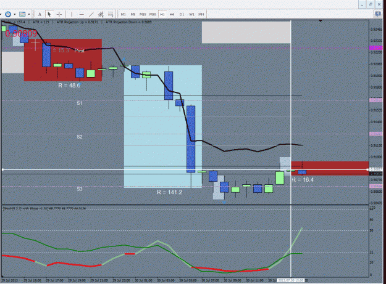Select the text label tool A
Image resolution: width=386 pixels, height=284 pixels.
click(40, 15)
